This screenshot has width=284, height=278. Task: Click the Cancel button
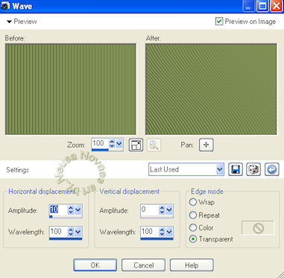143,265
